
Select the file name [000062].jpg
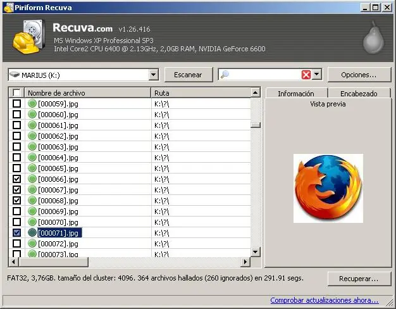click(x=58, y=136)
